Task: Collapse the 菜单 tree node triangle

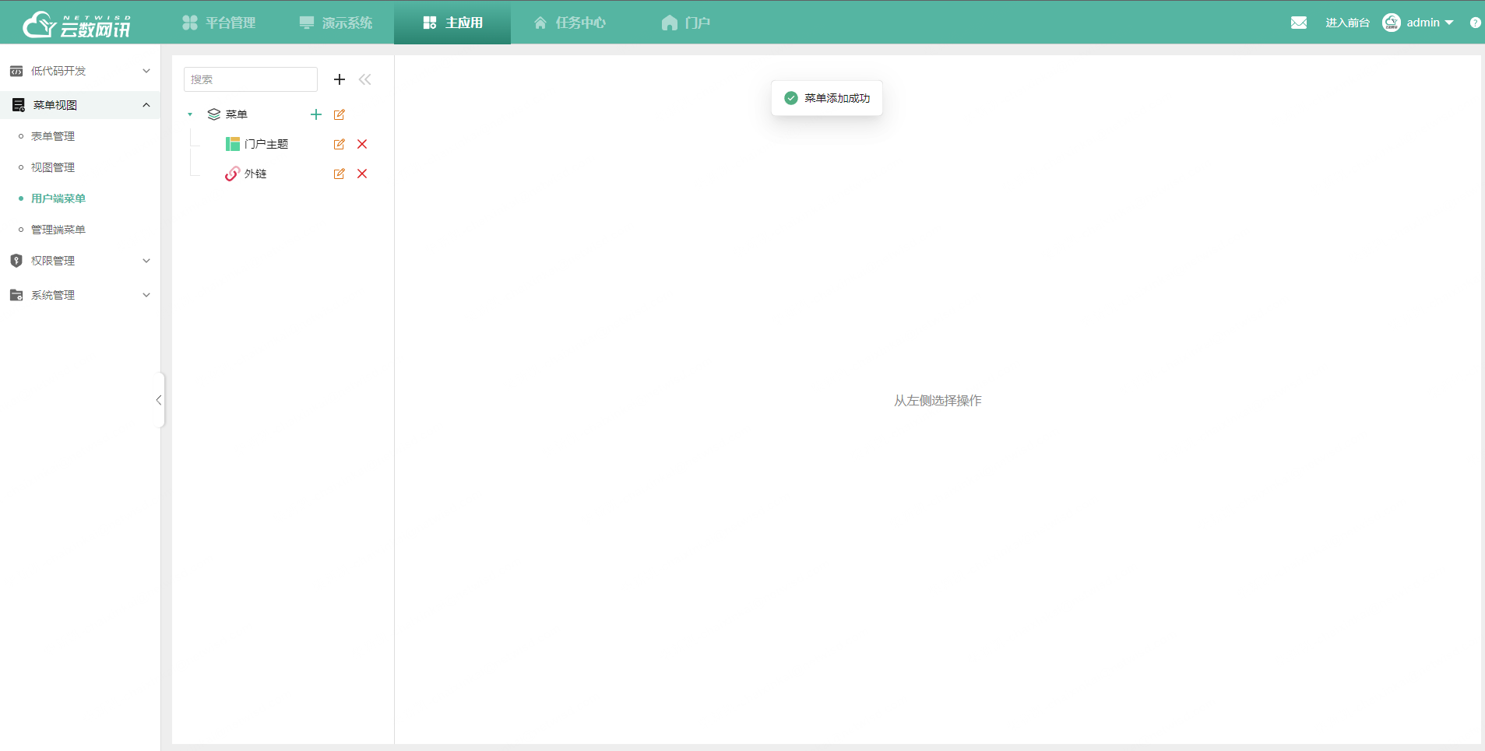Action: 190,114
